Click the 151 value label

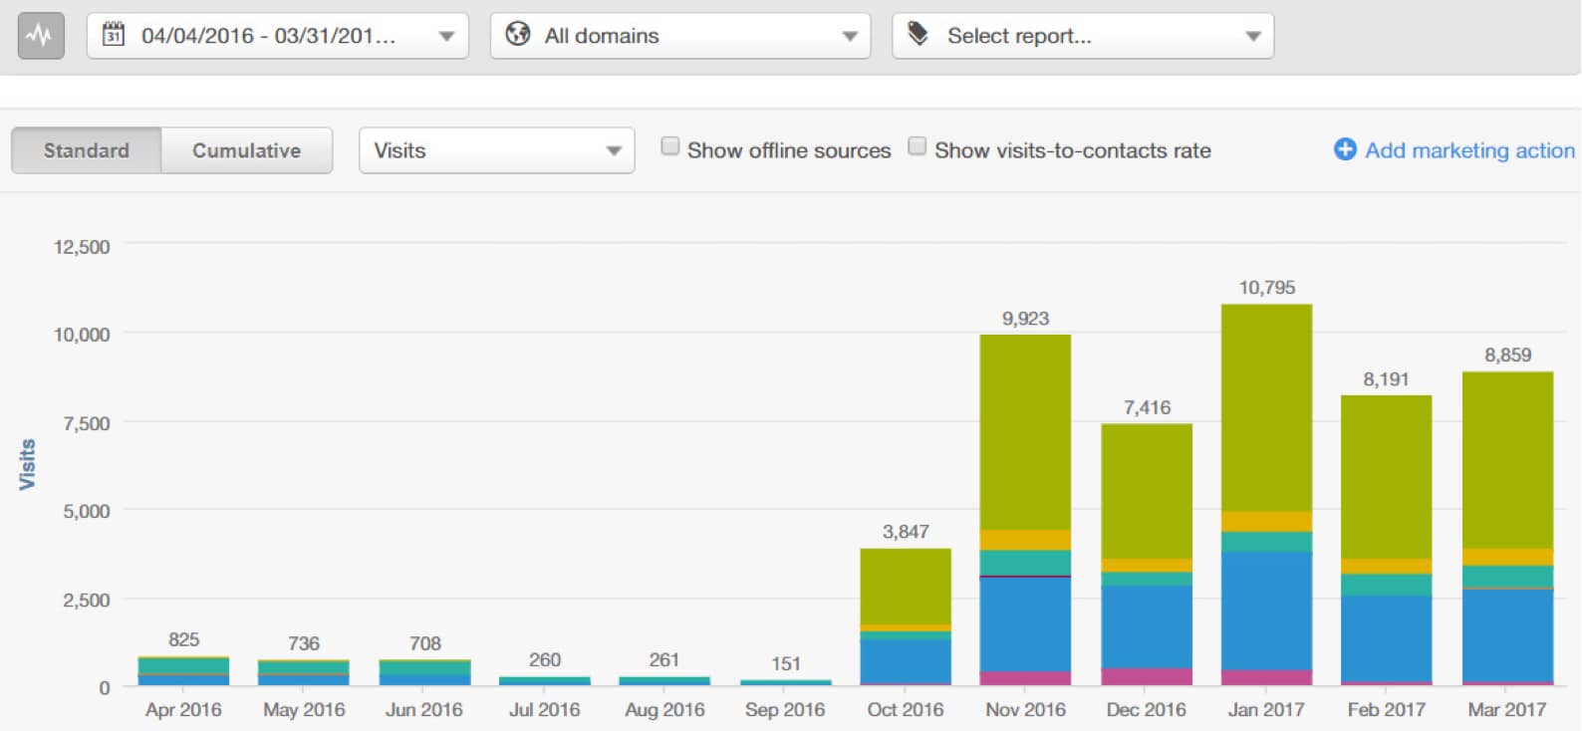click(785, 663)
